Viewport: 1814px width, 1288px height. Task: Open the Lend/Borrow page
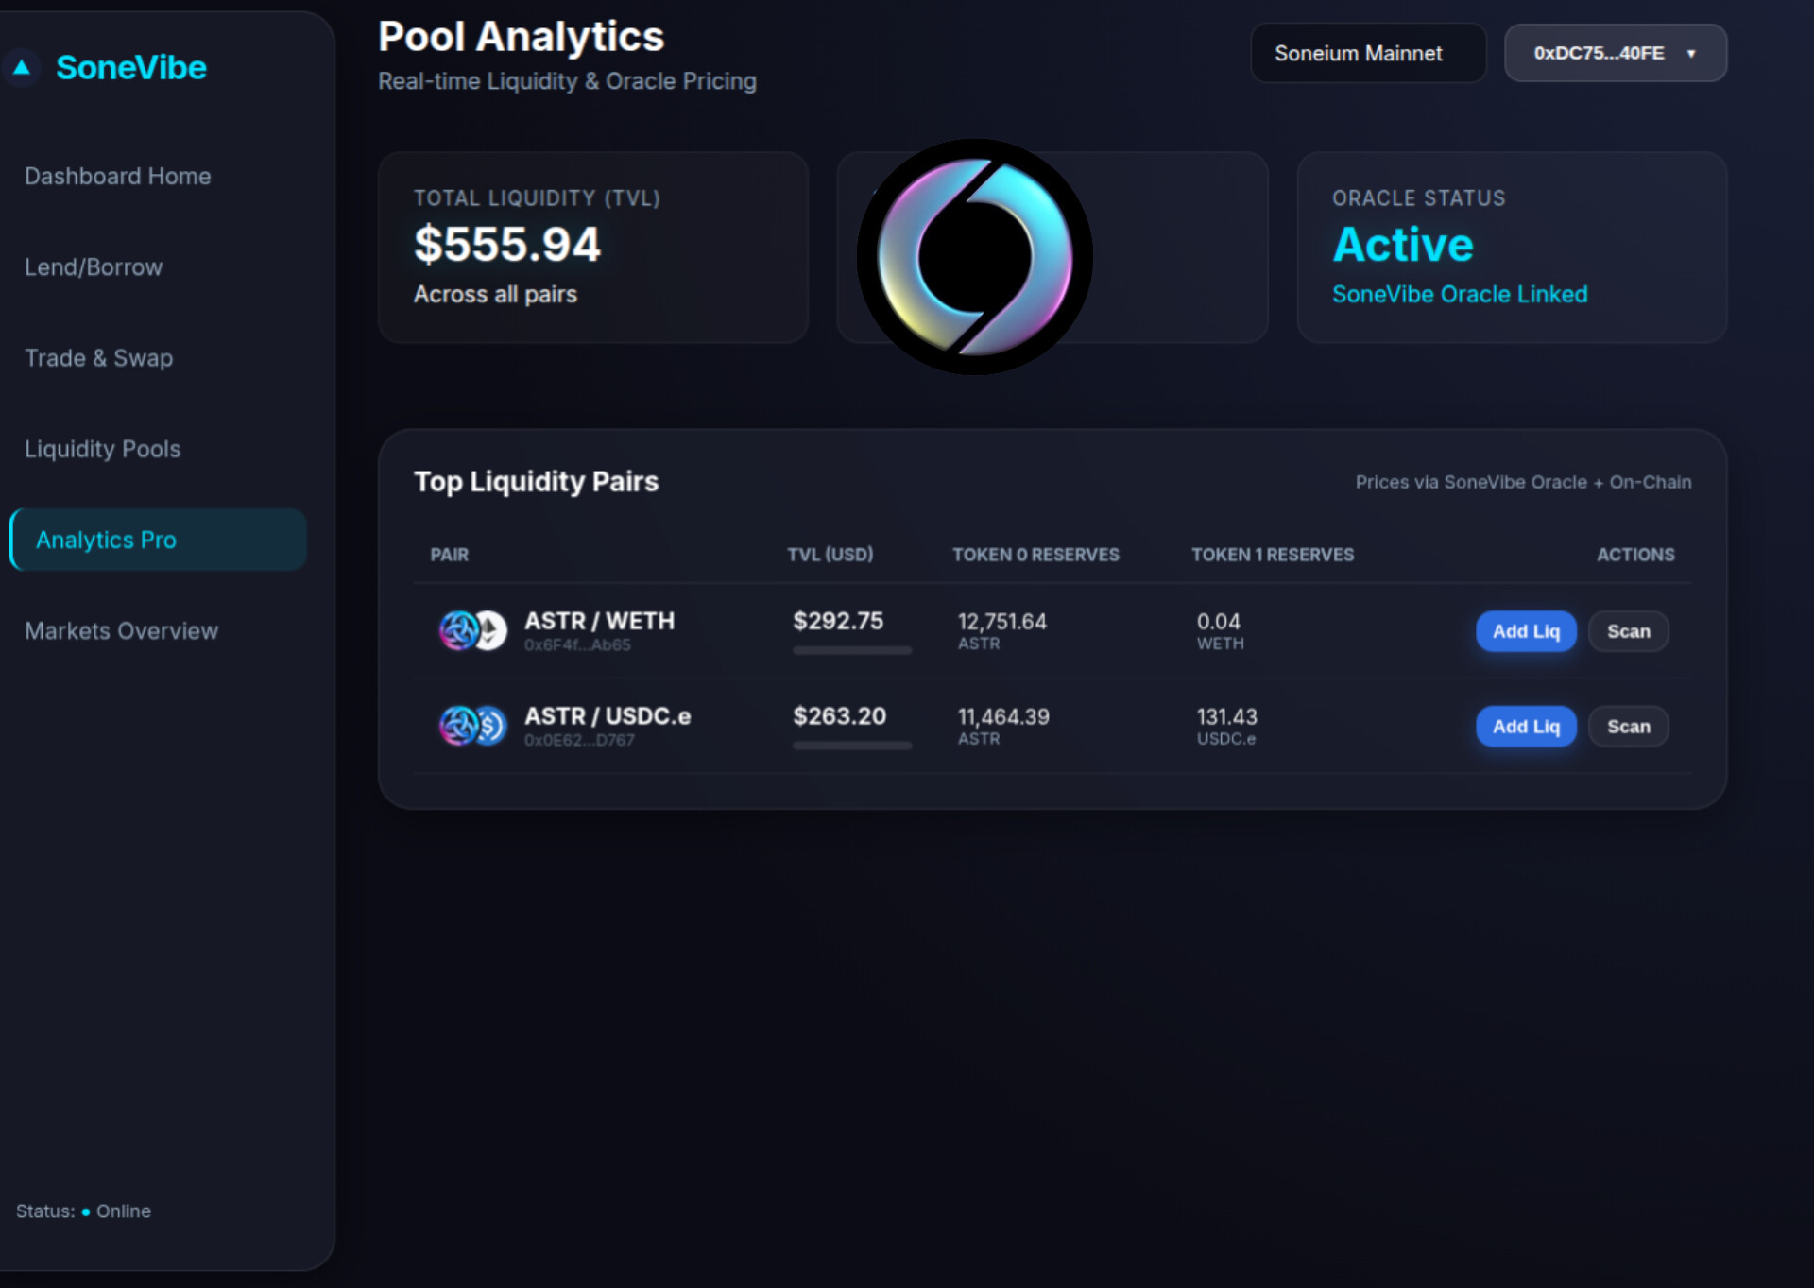click(94, 267)
